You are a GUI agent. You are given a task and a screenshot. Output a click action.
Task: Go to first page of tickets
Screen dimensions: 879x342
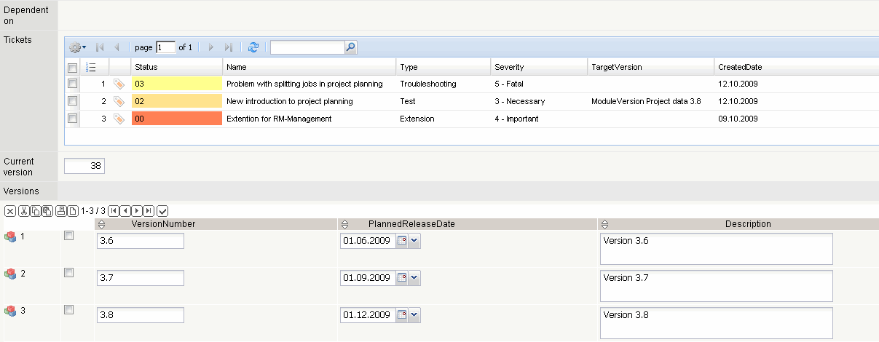[100, 47]
